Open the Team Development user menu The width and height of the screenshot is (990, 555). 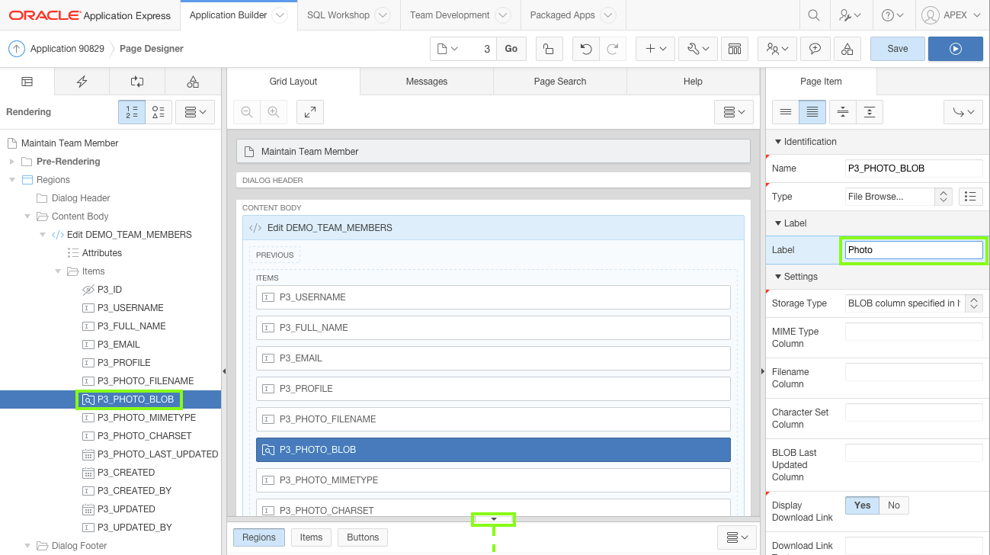777,49
